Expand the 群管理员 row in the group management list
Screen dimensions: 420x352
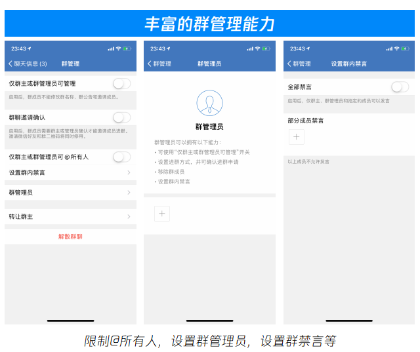(x=129, y=193)
